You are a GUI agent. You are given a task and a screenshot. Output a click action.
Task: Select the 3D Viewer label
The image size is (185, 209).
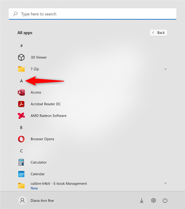tap(39, 57)
